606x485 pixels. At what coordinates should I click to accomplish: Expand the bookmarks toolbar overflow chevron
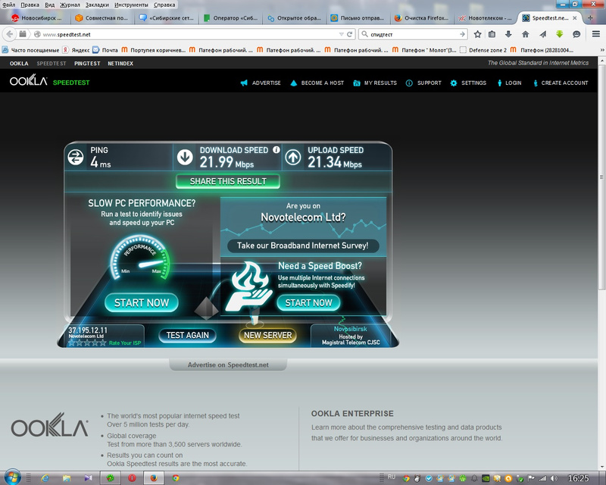click(601, 50)
